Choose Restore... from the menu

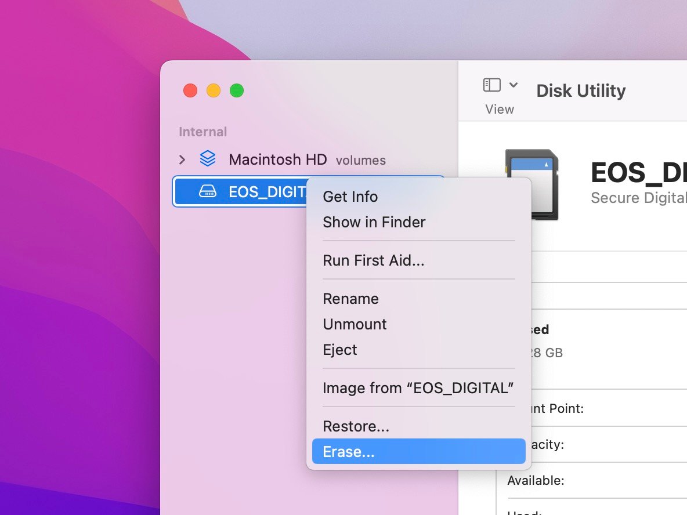coord(356,426)
